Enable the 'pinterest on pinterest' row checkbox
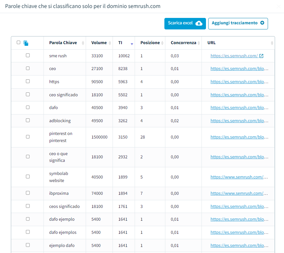The image size is (284, 253). 28,137
